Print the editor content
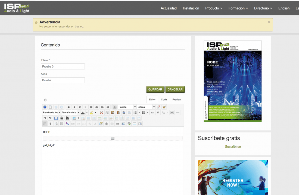Screen dimensions: 299x195 (62, 118)
